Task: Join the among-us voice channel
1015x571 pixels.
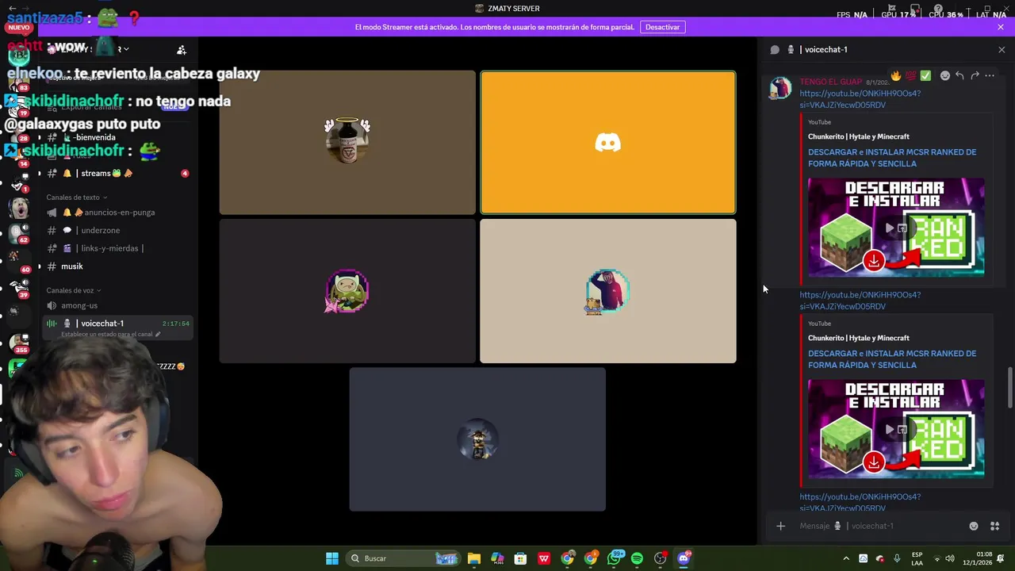Action: tap(117, 305)
